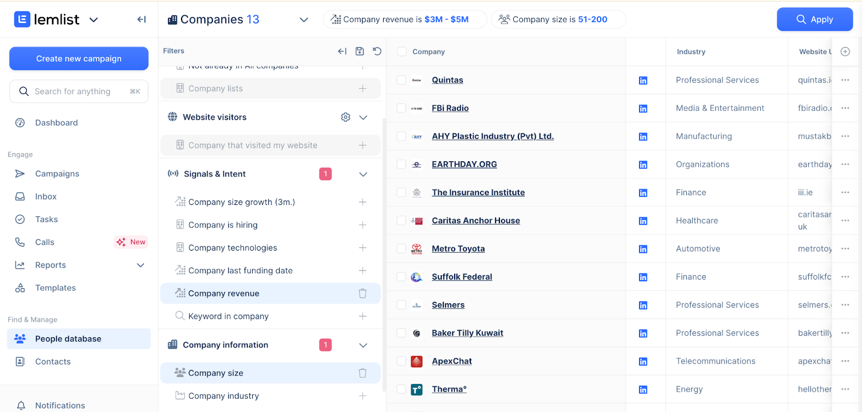
Task: Delete the Company size filter via trash icon
Action: [x=363, y=373]
